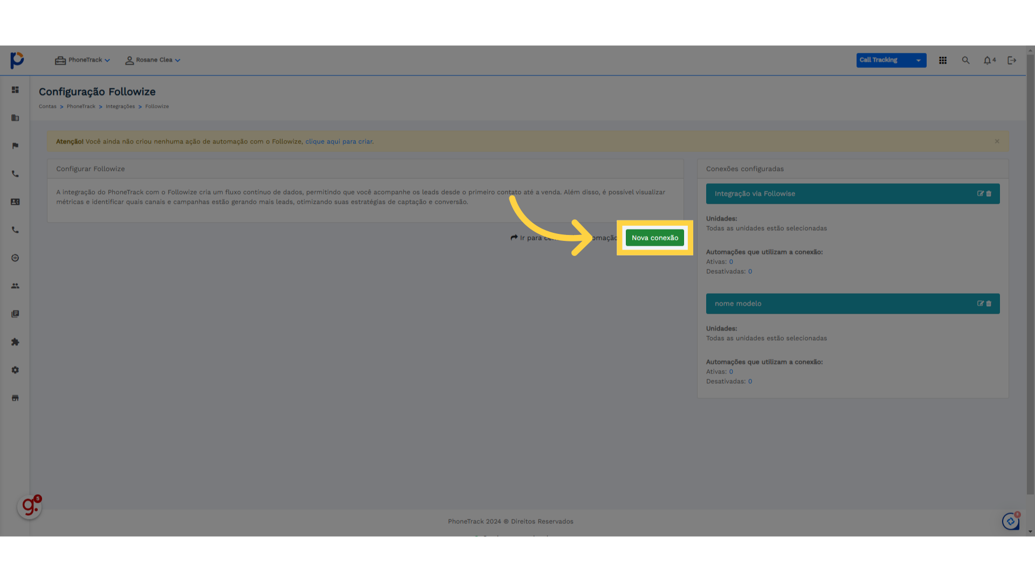Go to the Contas breadcrumb

tap(47, 106)
